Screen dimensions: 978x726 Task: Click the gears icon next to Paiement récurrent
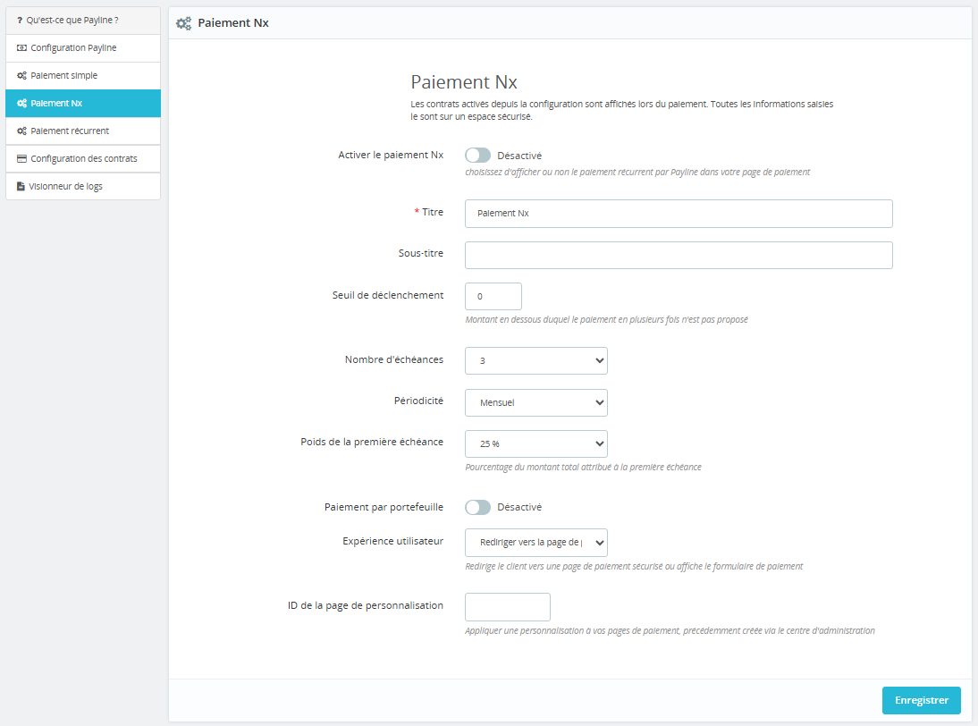(x=21, y=131)
